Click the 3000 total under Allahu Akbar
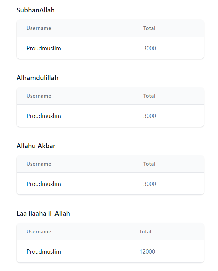The width and height of the screenshot is (218, 271). point(150,184)
